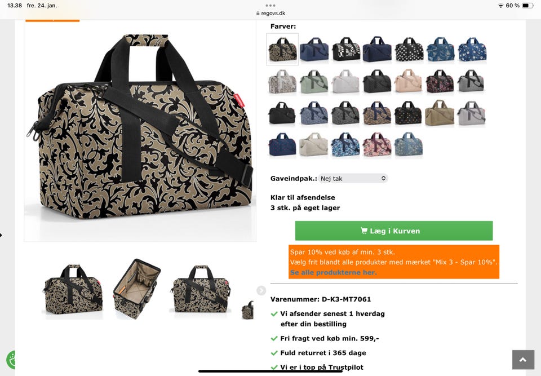541x376 pixels.
Task: Tap the battery indicator in status bar
Action: pos(528,6)
